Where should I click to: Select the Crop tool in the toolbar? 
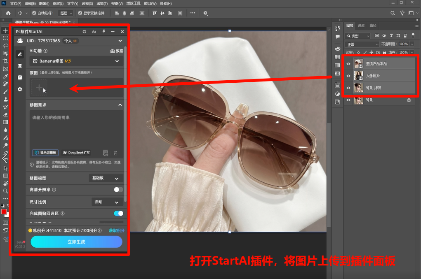click(x=5, y=61)
